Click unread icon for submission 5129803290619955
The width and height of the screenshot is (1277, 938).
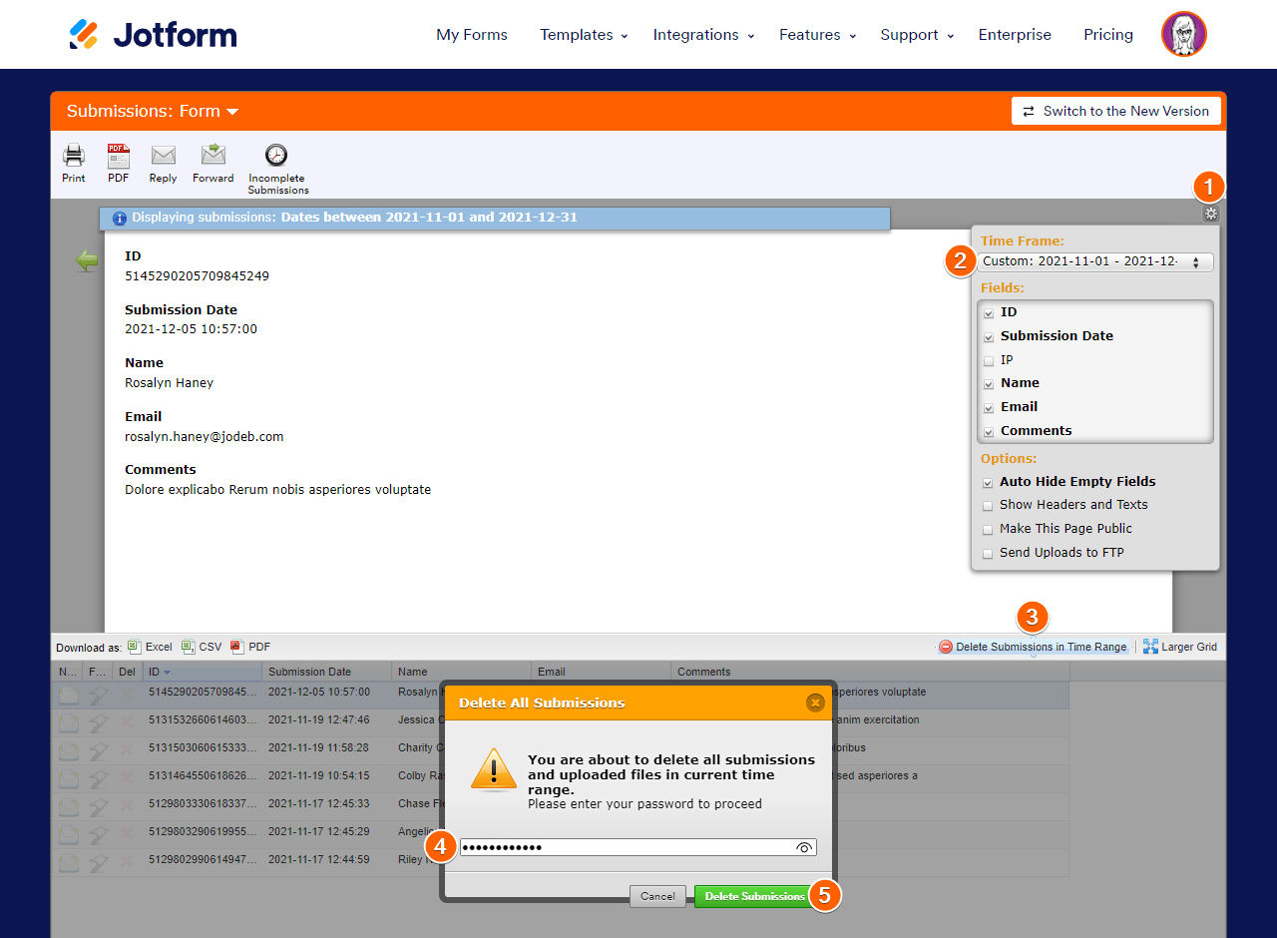[x=68, y=833]
